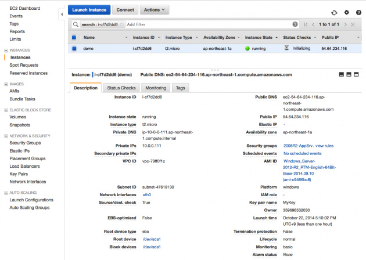Open EC2 Dashboard in sidebar
366x260 pixels.
point(25,8)
